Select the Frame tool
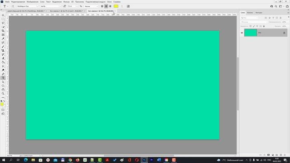 point(3,35)
